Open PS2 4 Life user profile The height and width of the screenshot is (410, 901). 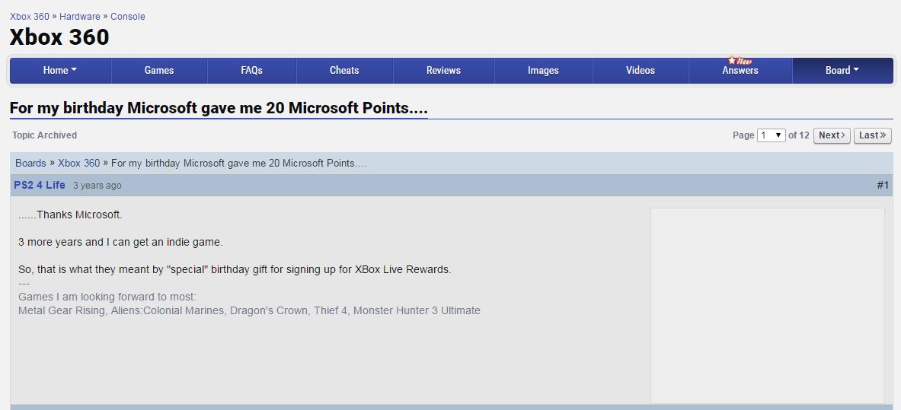click(40, 185)
